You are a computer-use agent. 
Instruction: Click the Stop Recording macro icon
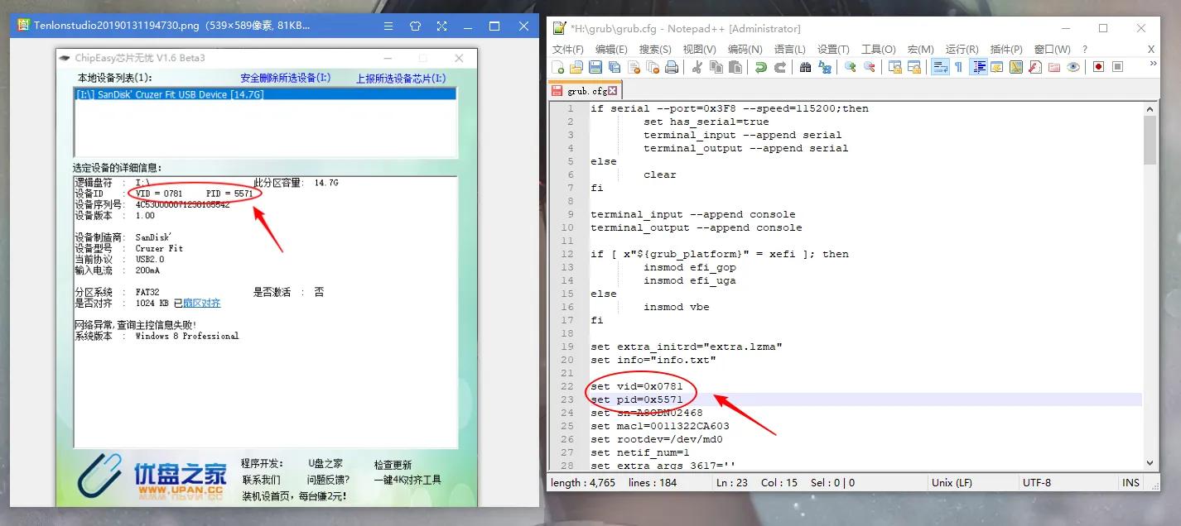click(1117, 67)
